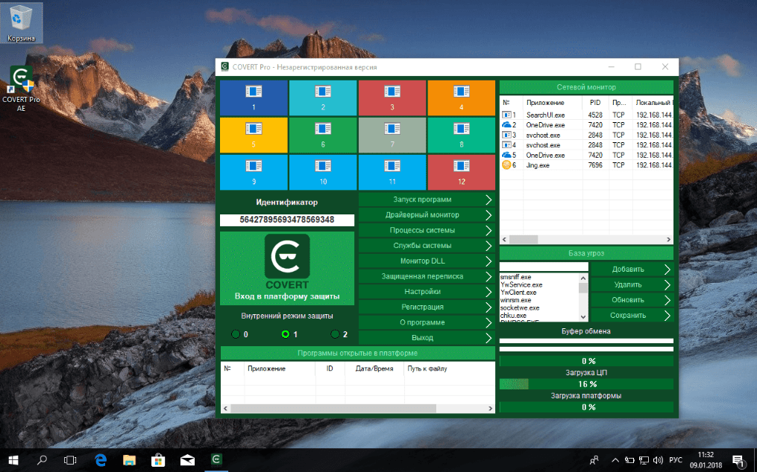Select the red desktop tile number 3
This screenshot has width=757, height=472.
tap(392, 97)
